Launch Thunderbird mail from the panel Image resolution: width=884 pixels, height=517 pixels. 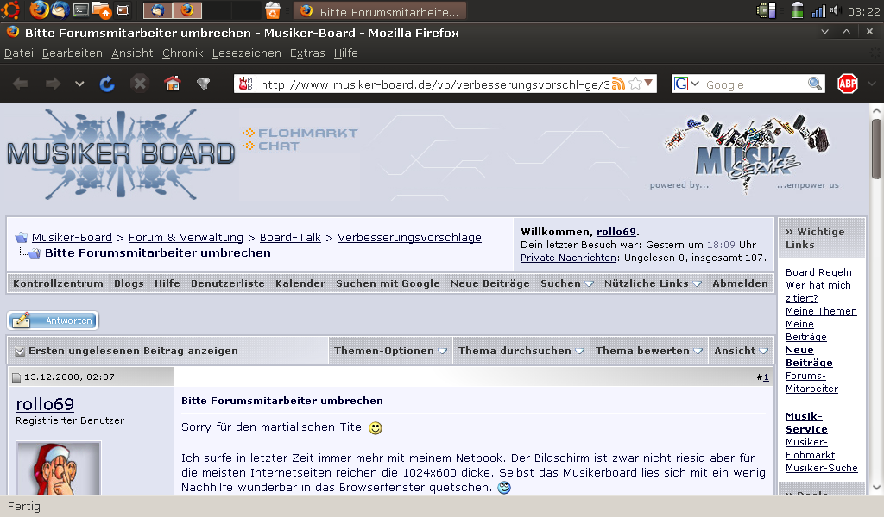60,10
